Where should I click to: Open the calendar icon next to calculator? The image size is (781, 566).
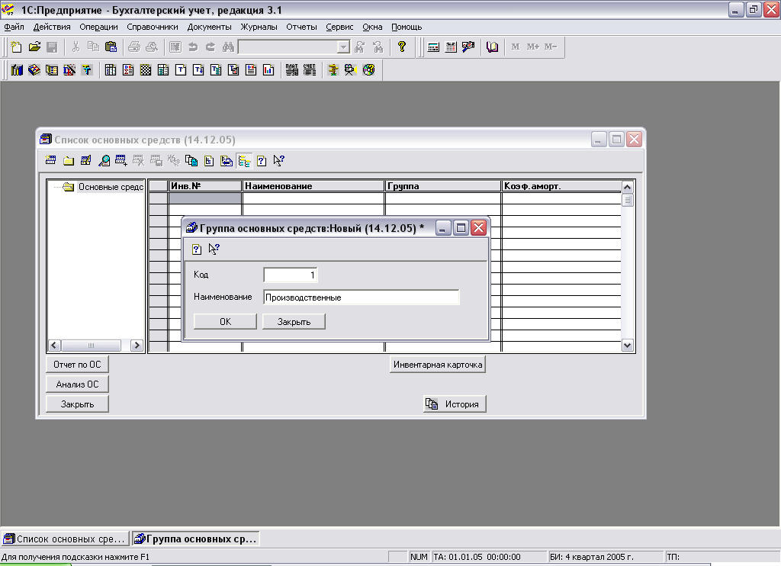click(x=451, y=47)
